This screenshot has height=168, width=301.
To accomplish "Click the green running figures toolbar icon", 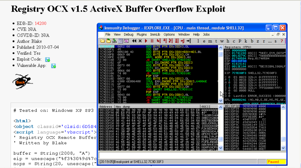I will coord(114,41).
